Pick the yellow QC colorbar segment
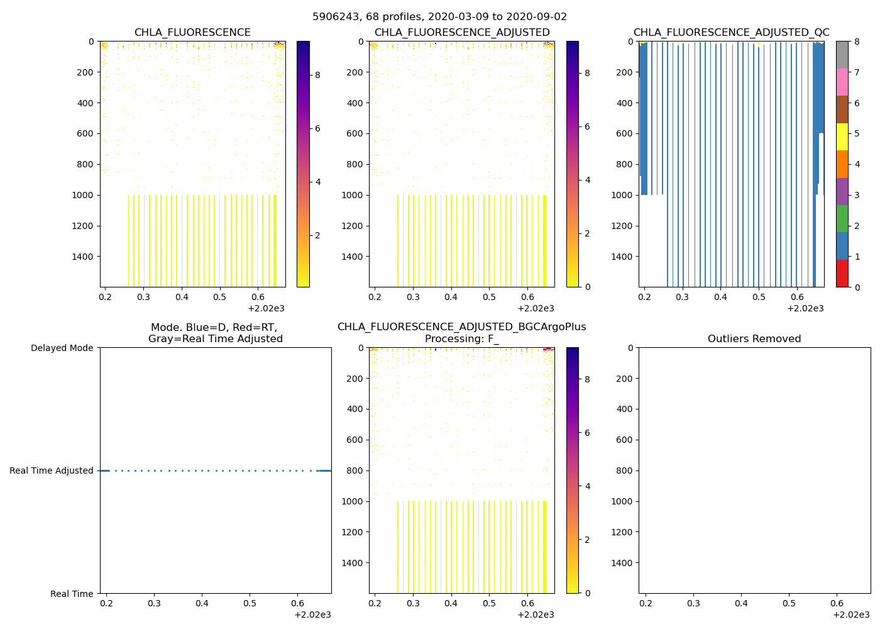This screenshot has width=880, height=629. 842,137
